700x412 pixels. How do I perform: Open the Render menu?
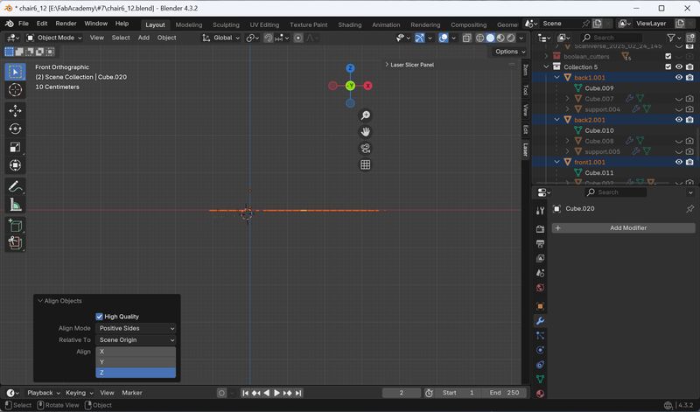point(66,24)
